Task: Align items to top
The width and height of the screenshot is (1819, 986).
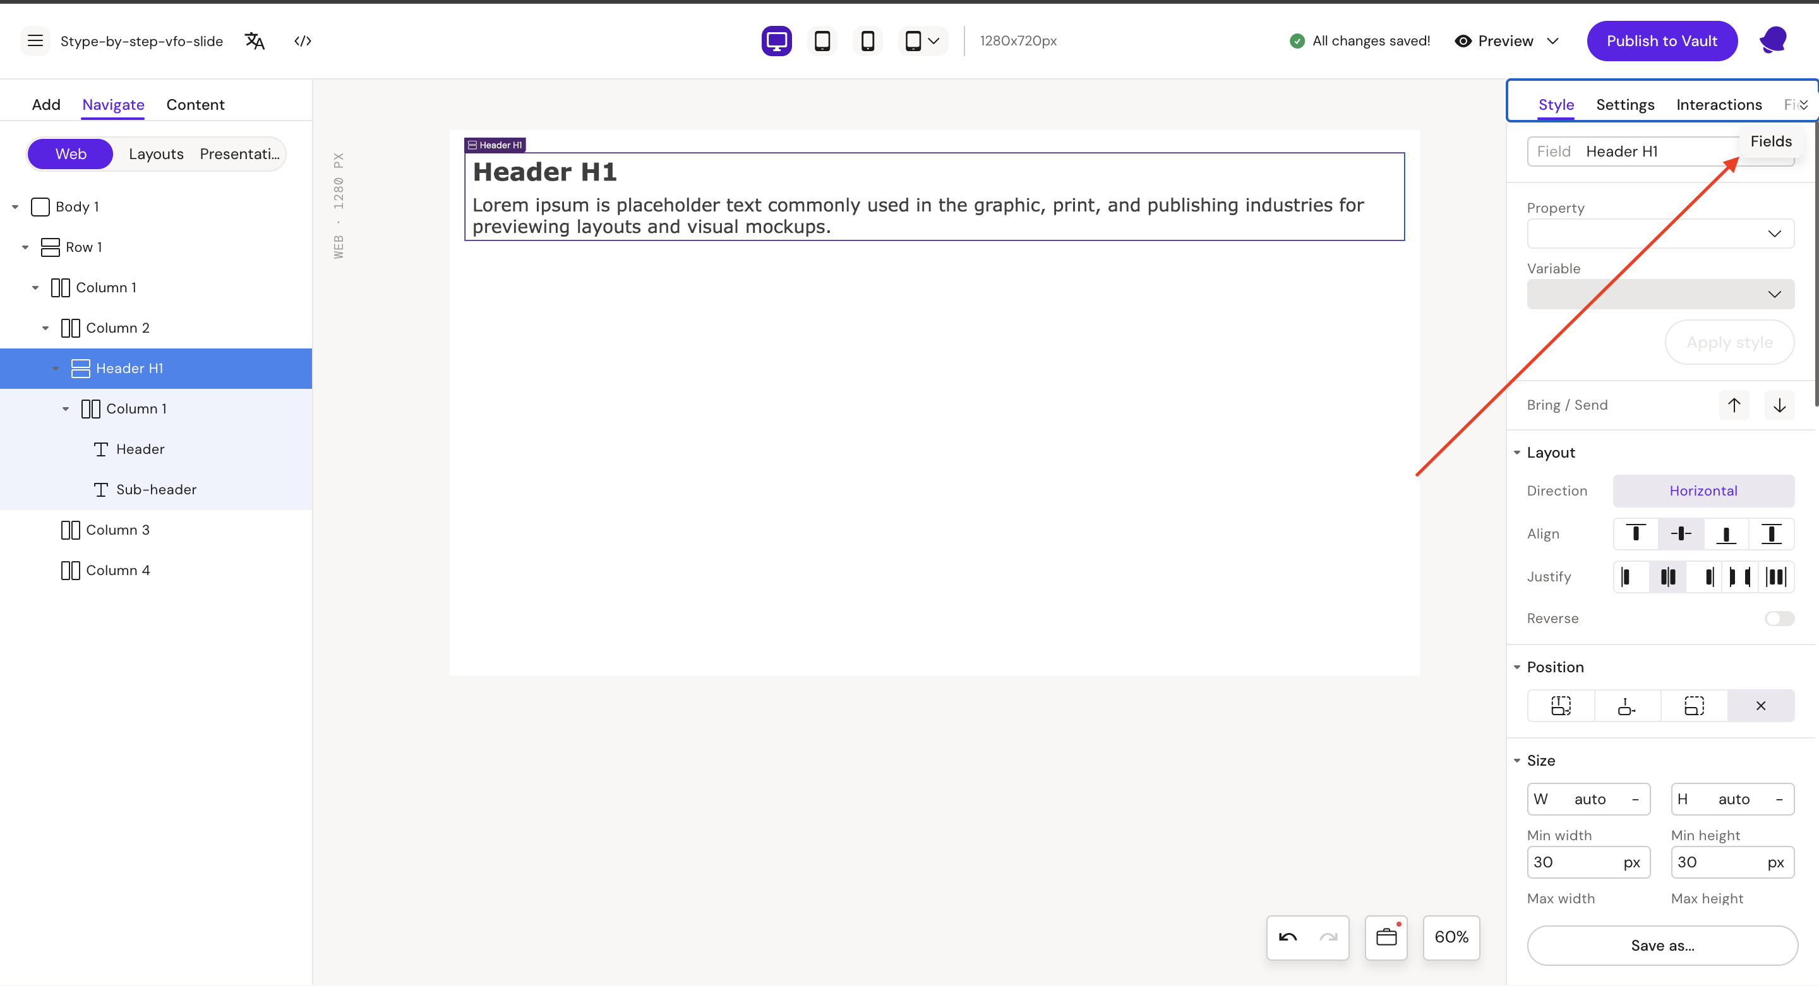Action: click(1636, 534)
